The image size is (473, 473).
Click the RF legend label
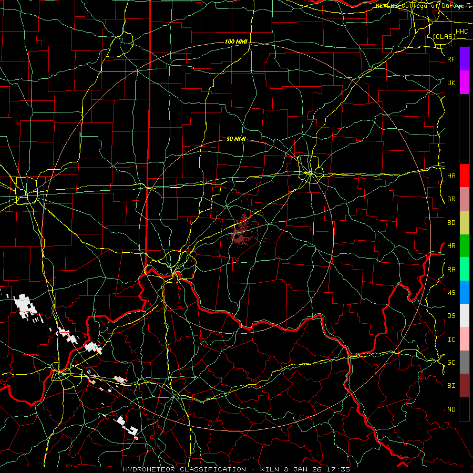pyautogui.click(x=451, y=59)
